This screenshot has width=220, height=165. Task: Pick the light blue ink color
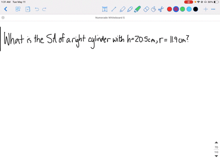189,9
